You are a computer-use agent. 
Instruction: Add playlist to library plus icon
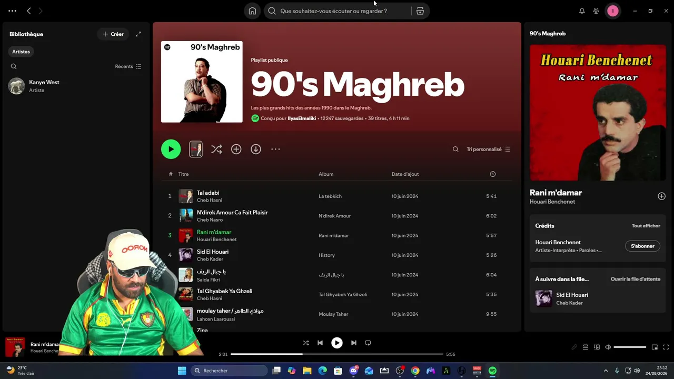pyautogui.click(x=236, y=149)
